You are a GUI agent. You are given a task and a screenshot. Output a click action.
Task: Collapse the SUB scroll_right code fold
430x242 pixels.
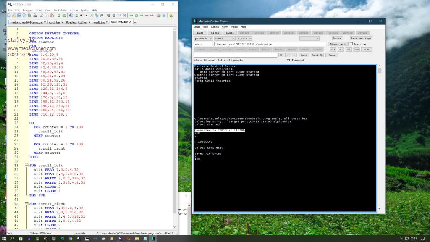click(26, 204)
